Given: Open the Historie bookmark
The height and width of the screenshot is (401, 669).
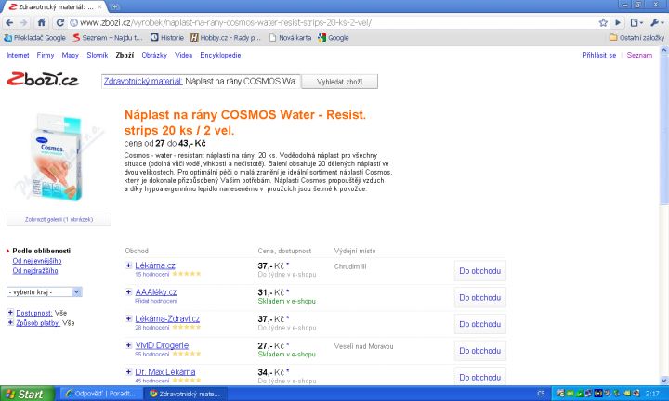Looking at the screenshot, I should [x=167, y=38].
